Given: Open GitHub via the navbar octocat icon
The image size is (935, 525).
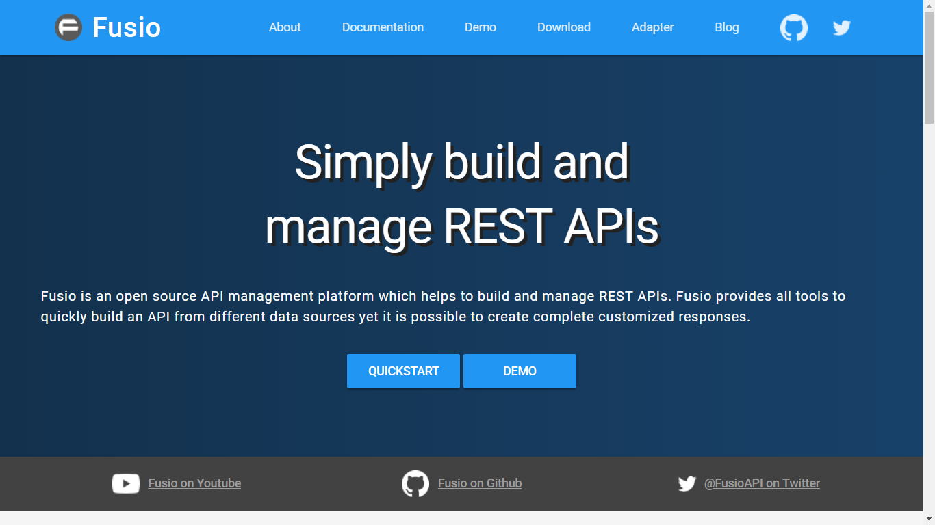Looking at the screenshot, I should coord(793,27).
